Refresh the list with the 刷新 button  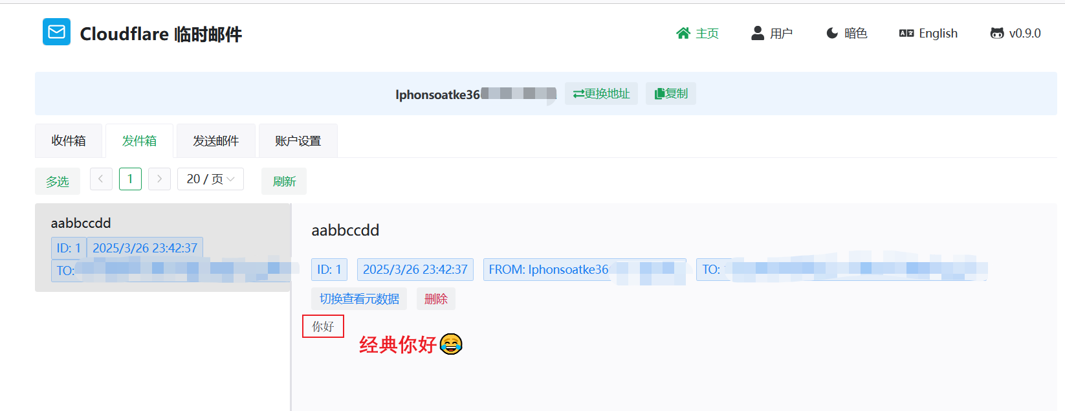284,181
